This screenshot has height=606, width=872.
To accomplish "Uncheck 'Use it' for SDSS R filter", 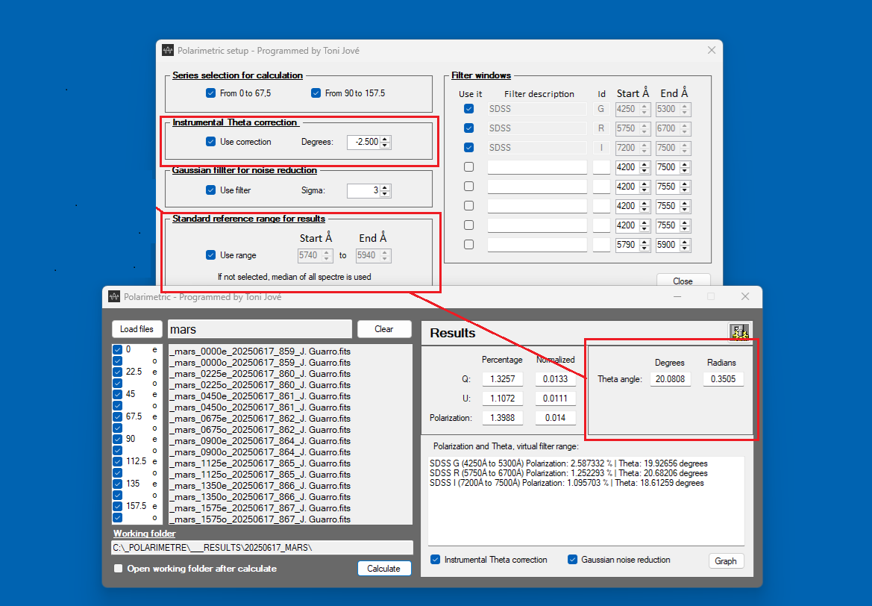I will [x=468, y=128].
